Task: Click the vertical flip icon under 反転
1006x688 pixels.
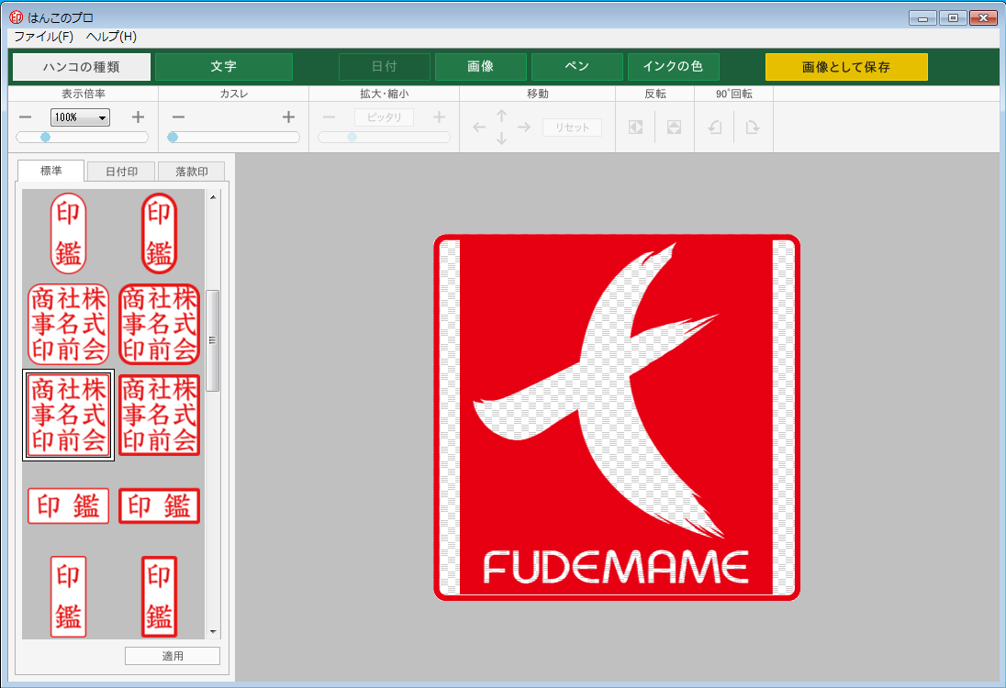Action: coord(674,128)
